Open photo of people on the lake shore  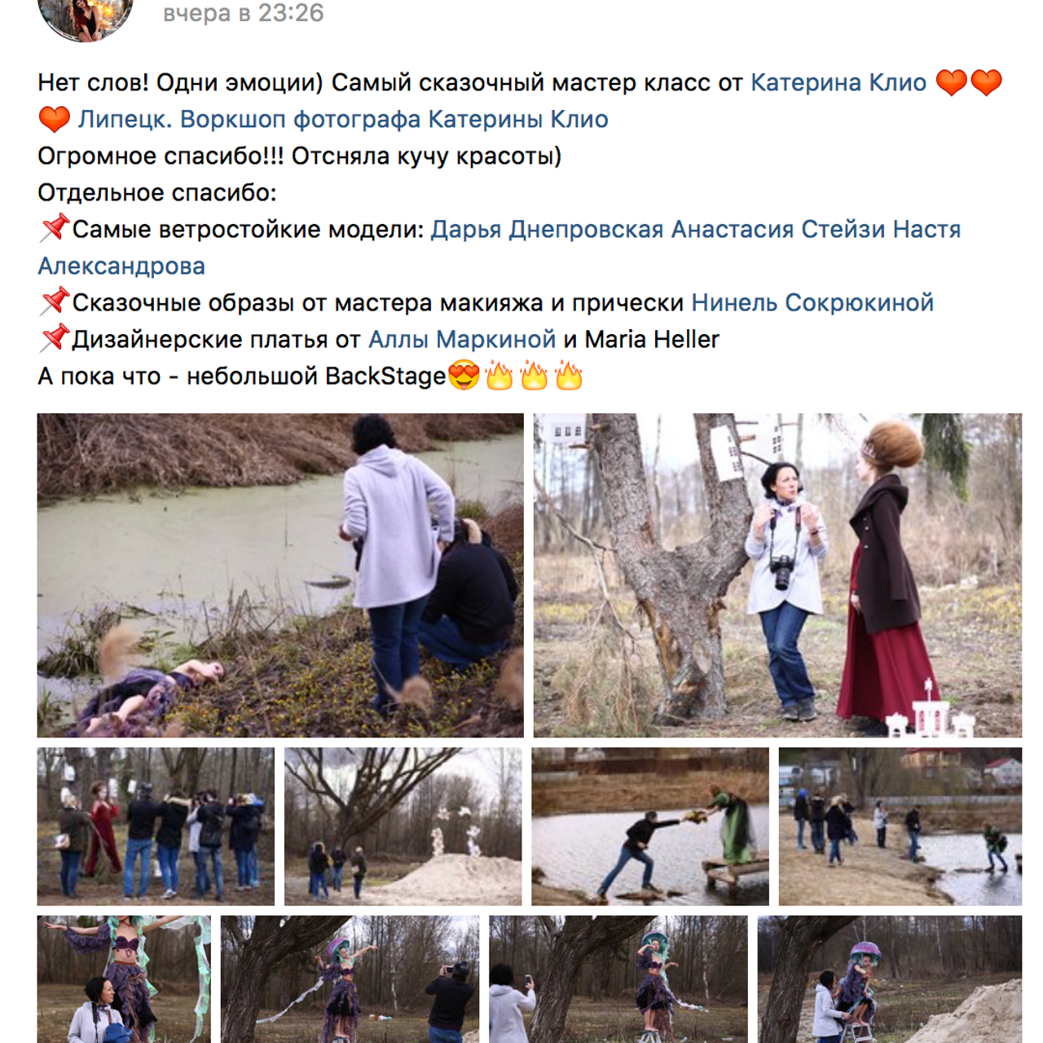tap(900, 826)
